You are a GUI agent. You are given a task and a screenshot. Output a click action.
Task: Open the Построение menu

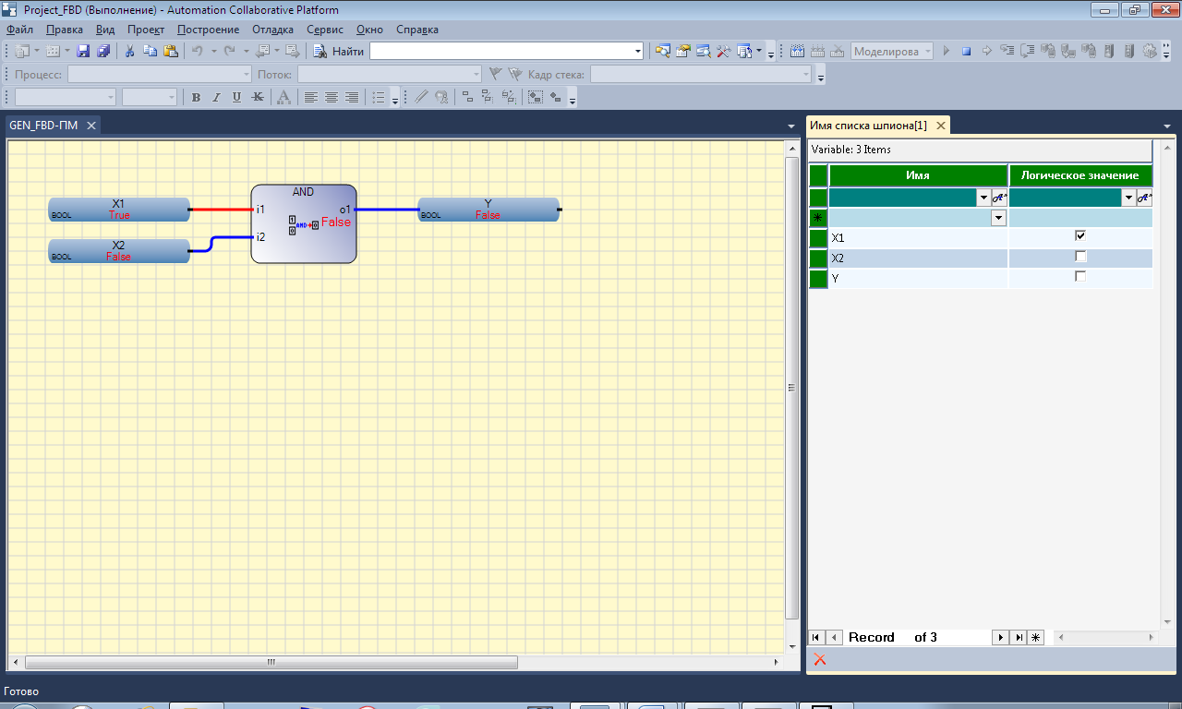[208, 30]
